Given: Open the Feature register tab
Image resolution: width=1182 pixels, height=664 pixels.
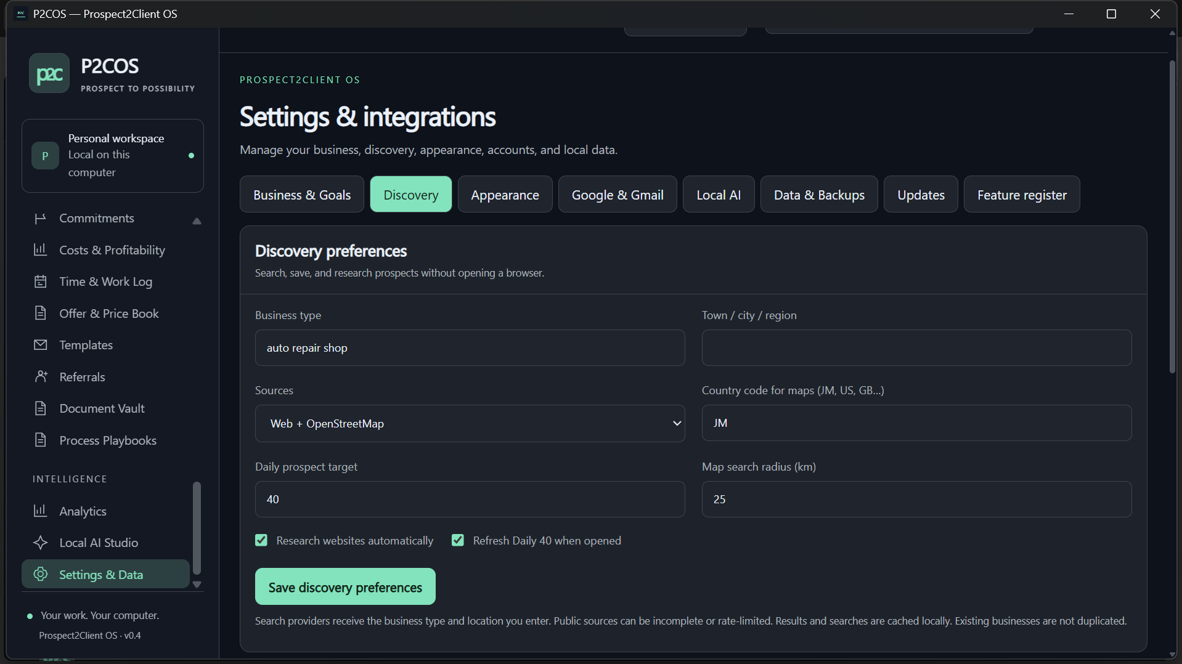Looking at the screenshot, I should point(1022,195).
